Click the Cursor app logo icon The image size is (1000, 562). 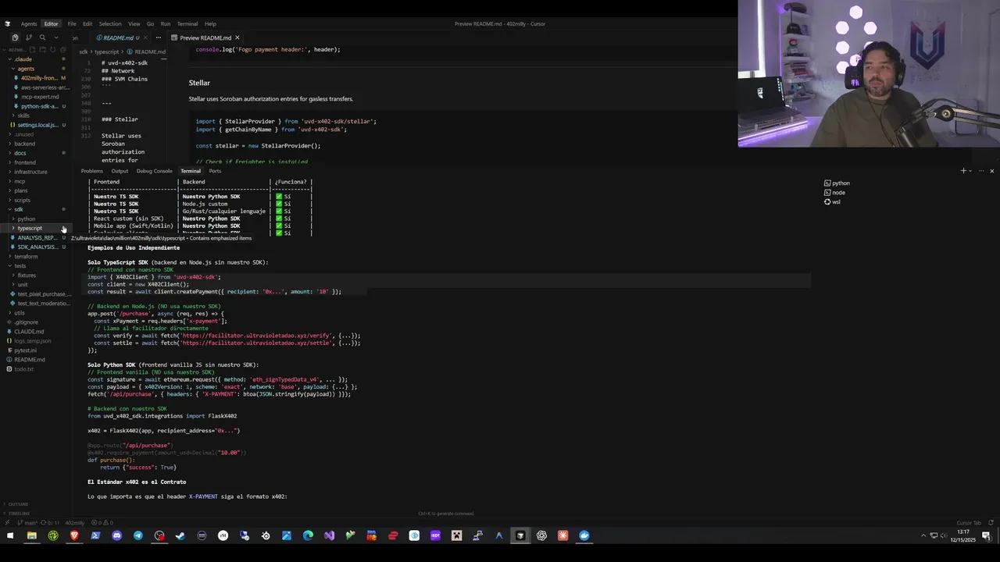9,23
